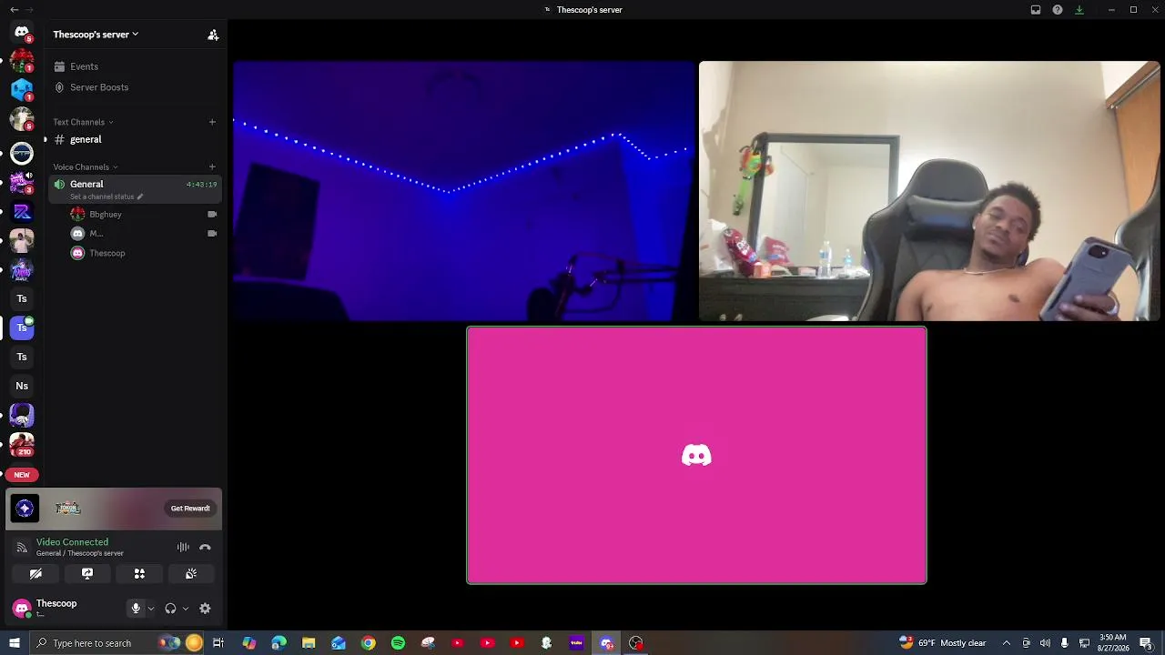Screen dimensions: 1165x655
Task: Open the quest reward icon tile
Action: (x=25, y=509)
